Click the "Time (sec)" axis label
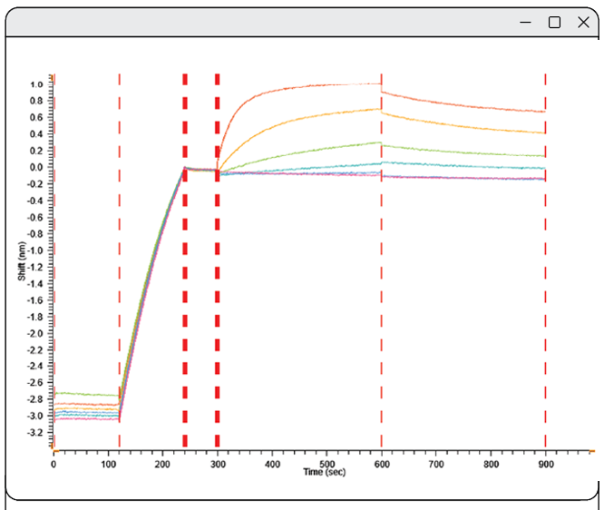 point(326,472)
